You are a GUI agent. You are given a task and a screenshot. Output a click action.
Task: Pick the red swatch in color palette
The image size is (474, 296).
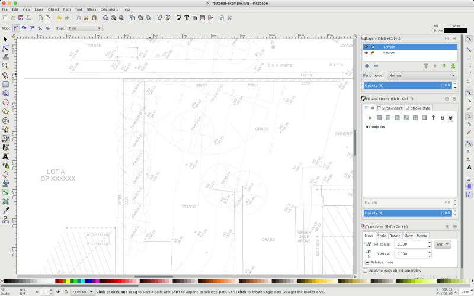point(61,281)
